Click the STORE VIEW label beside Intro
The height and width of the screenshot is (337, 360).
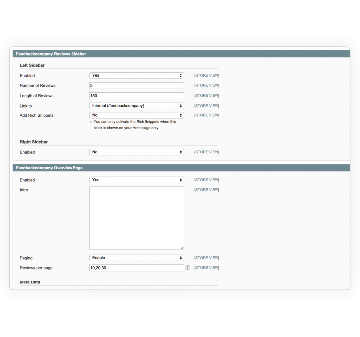tap(207, 190)
